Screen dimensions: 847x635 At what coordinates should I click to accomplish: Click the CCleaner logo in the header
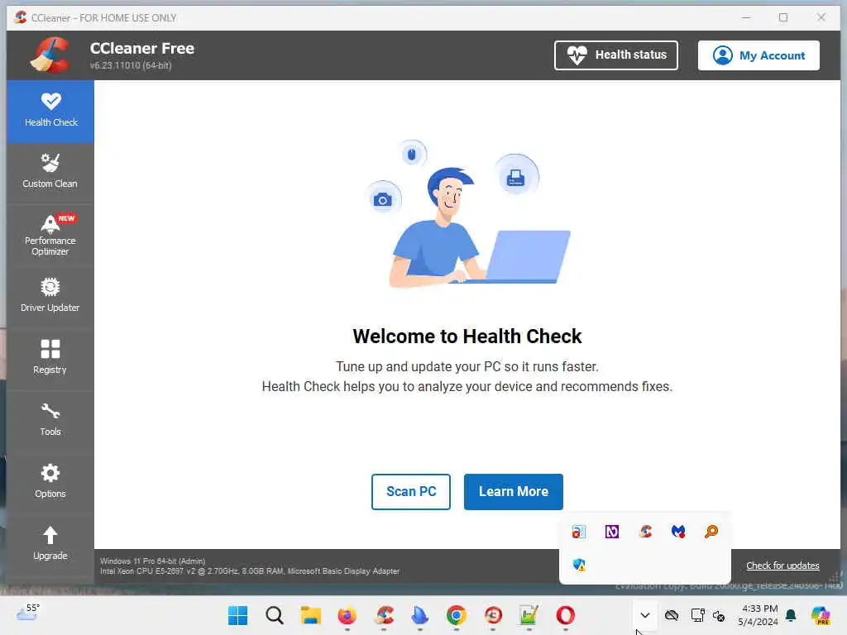click(x=50, y=55)
